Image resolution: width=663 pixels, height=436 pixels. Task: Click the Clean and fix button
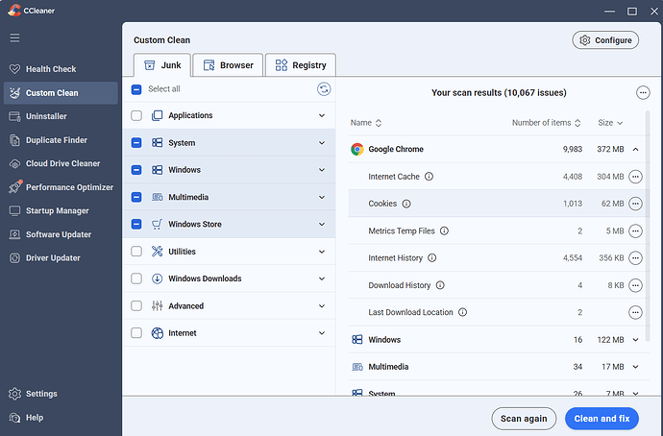pyautogui.click(x=602, y=419)
